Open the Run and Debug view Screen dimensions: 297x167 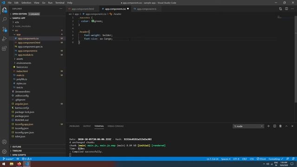4,39
